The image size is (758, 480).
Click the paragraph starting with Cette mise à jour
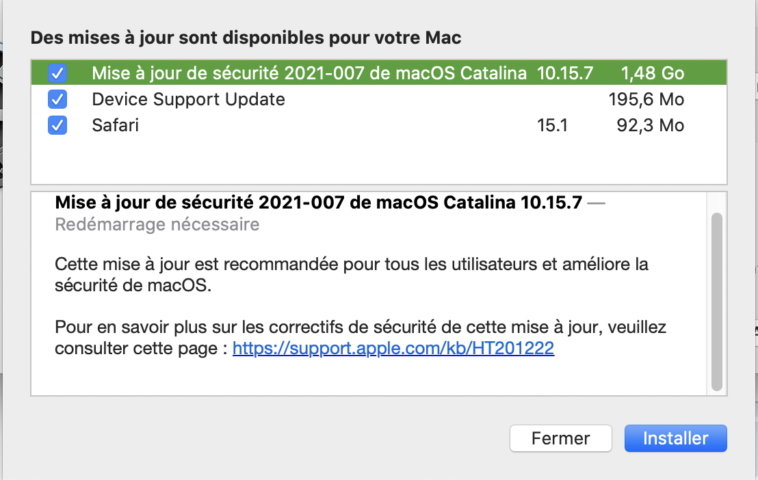coord(351,274)
